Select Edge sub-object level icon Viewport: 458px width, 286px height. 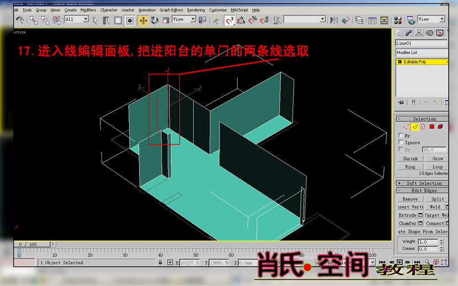point(415,127)
